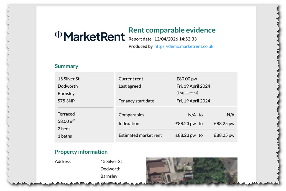Click the '2 beds' text
Screen dimensions: 286x191
click(x=64, y=129)
